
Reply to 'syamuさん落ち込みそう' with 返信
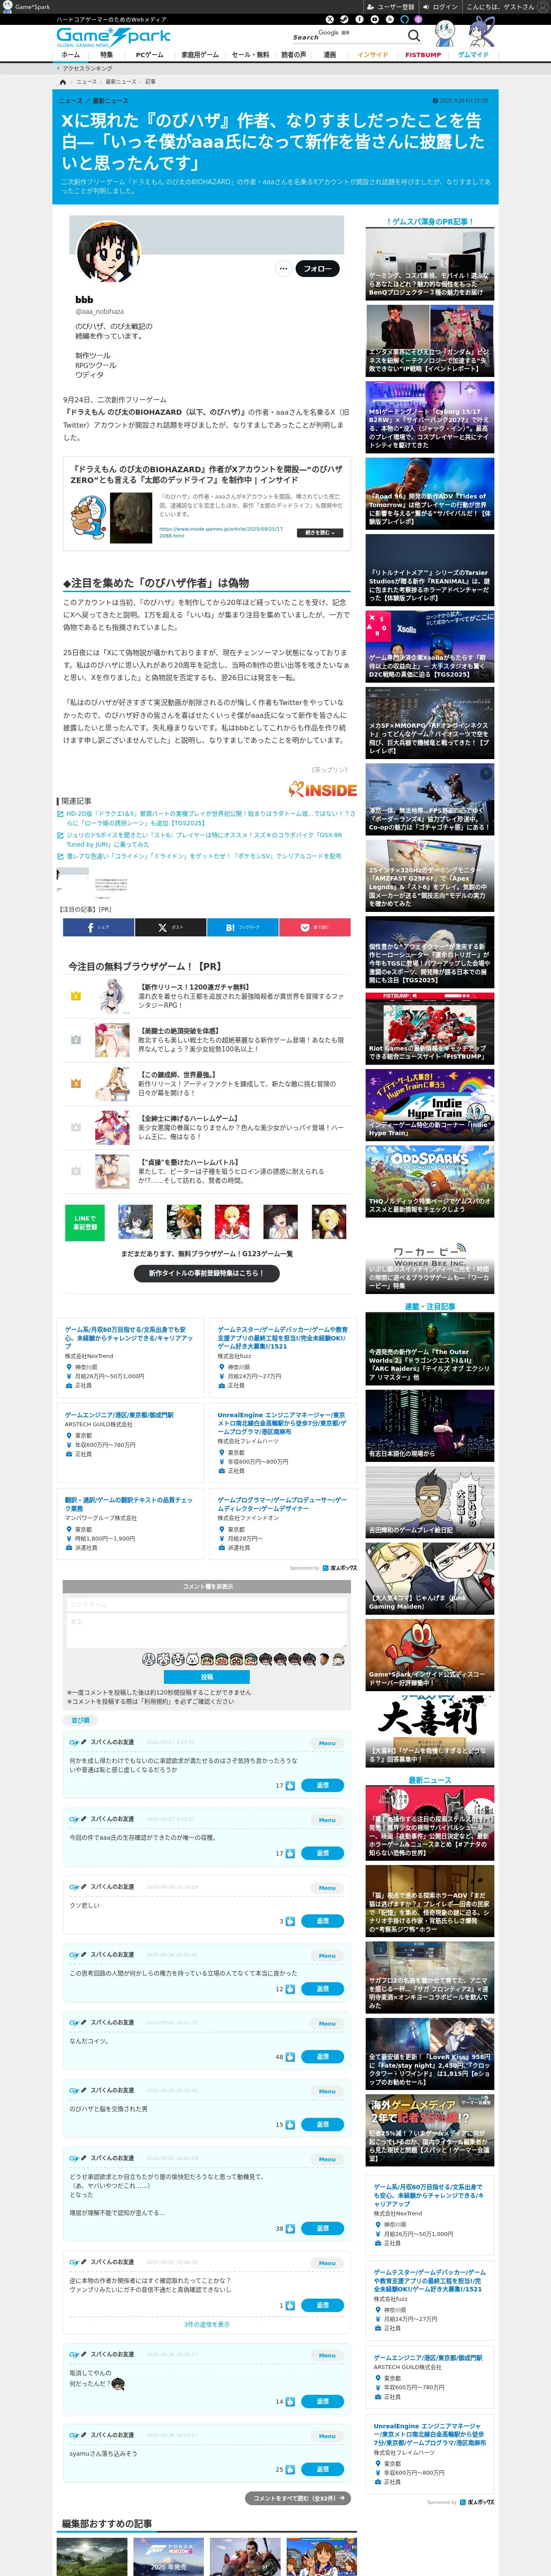pyautogui.click(x=323, y=2469)
